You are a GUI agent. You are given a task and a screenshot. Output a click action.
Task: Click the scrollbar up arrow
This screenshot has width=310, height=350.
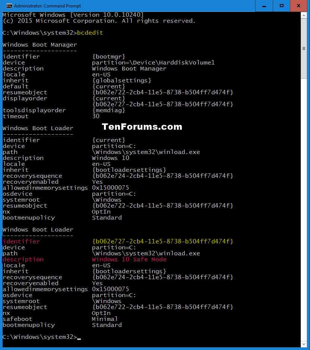pos(304,15)
